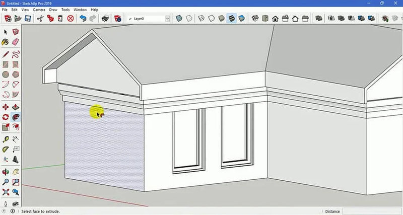The height and width of the screenshot is (215, 403).
Task: Undo the last action via toolbar
Action: pyautogui.click(x=82, y=19)
